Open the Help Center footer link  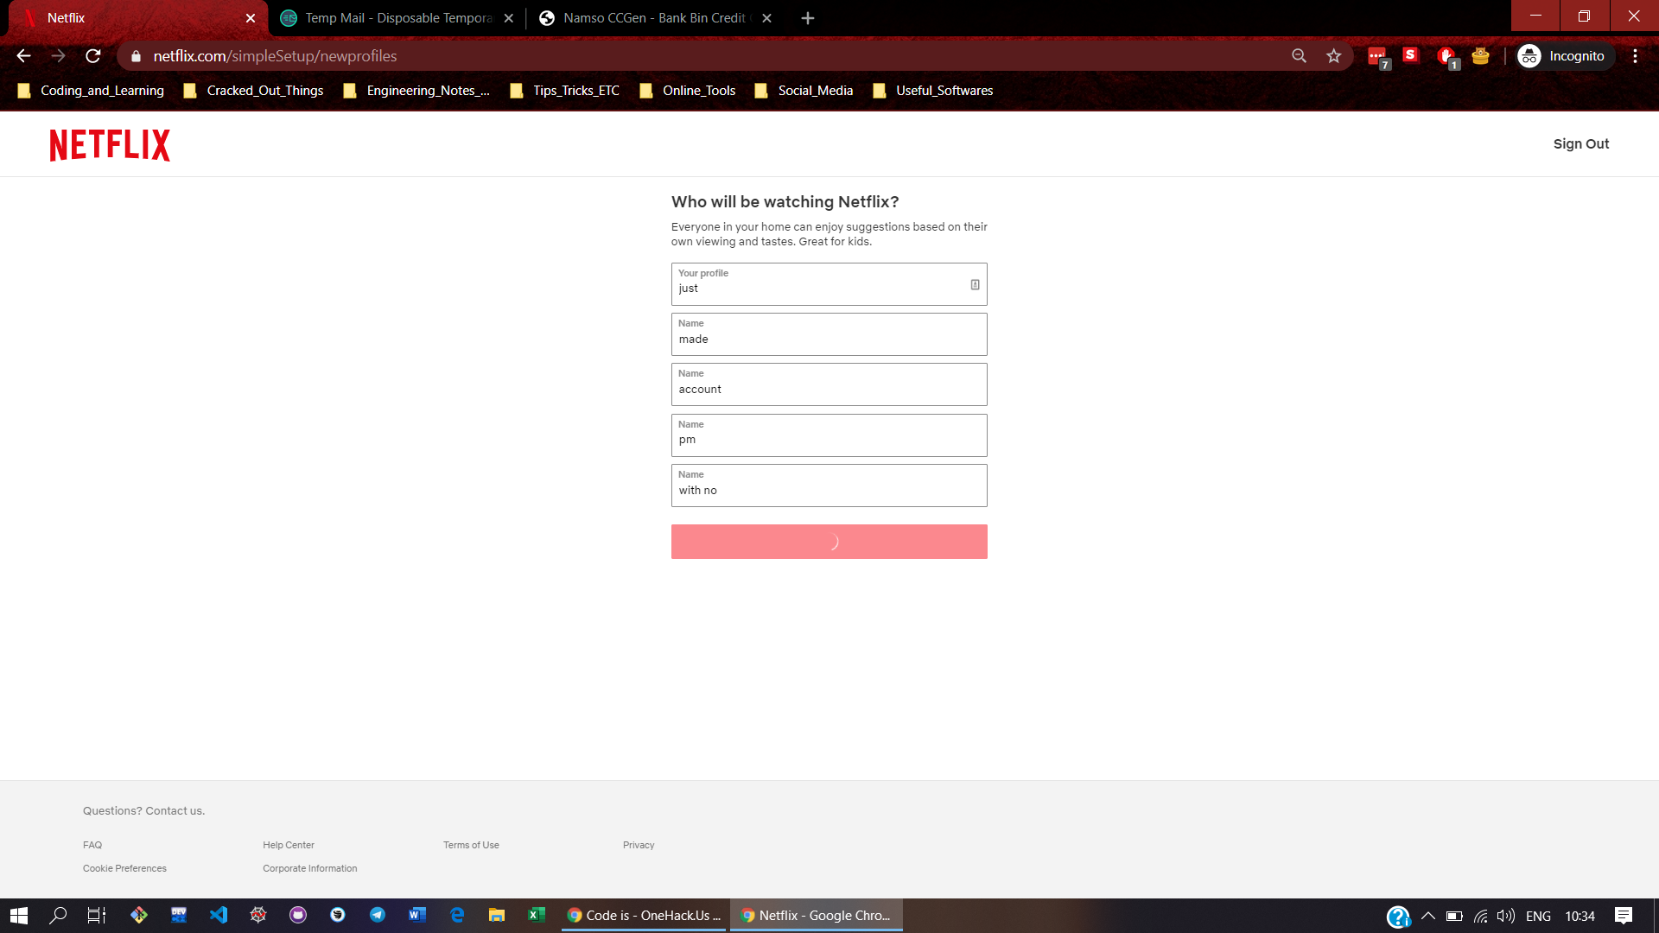(x=289, y=845)
